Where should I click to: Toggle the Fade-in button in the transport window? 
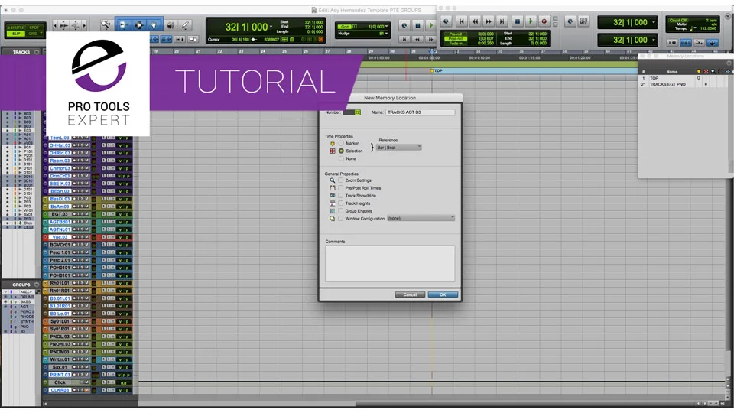(456, 43)
